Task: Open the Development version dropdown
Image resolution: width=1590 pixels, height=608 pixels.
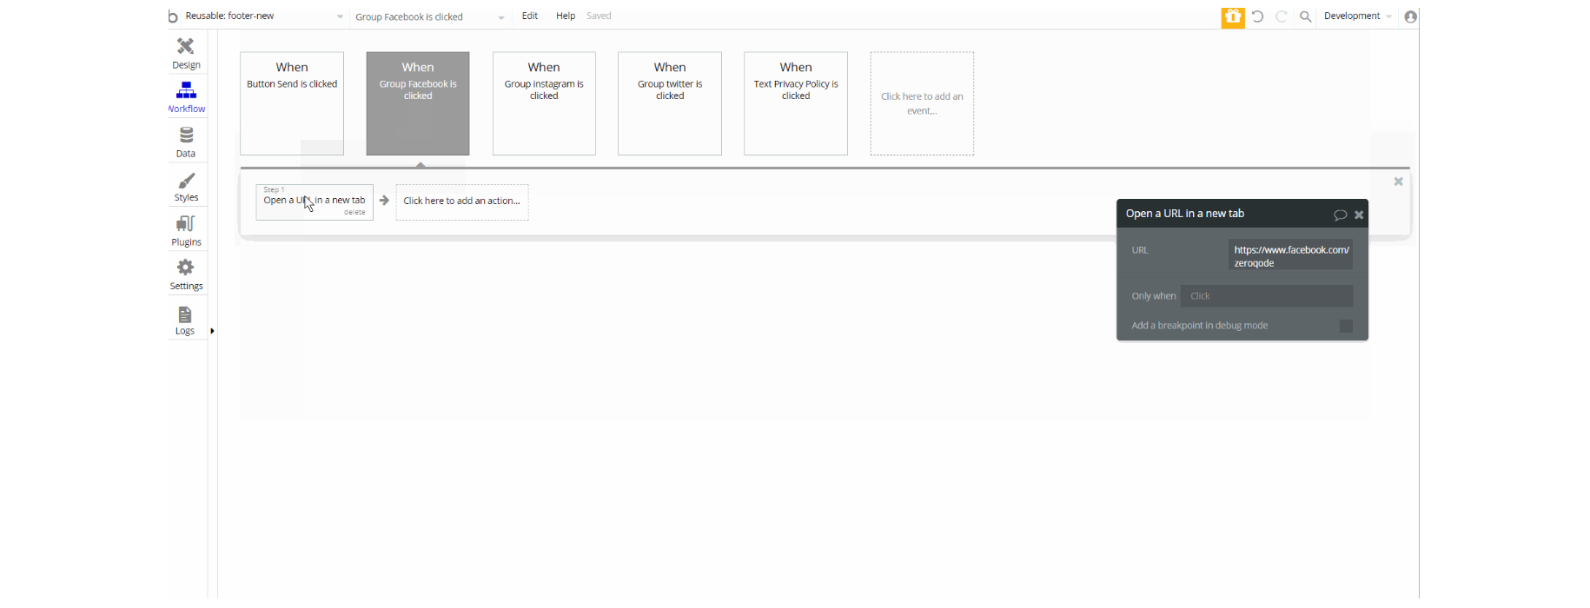Action: click(1358, 17)
